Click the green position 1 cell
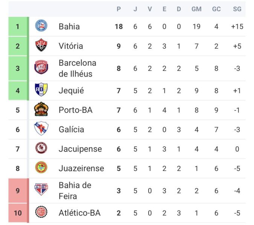The image size is (254, 225). pos(18,27)
